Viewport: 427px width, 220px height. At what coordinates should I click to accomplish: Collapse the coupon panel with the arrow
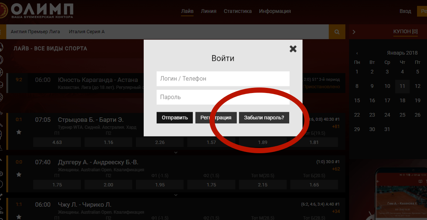pyautogui.click(x=354, y=32)
